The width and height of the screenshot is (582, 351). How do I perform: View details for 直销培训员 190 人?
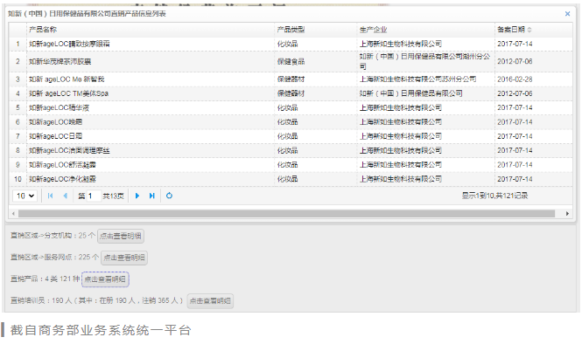tap(210, 300)
